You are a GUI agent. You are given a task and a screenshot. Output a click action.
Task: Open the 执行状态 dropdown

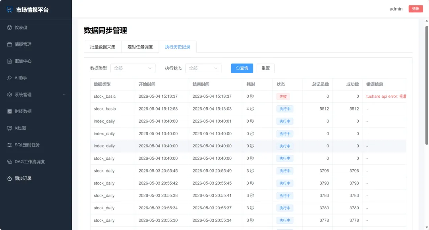pyautogui.click(x=203, y=68)
